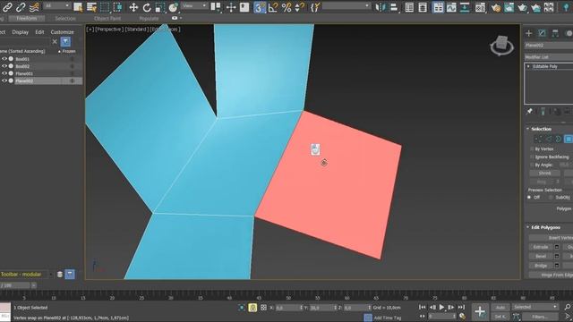573x322 pixels.
Task: Switch to the Freeform ribbon tab
Action: 27,18
